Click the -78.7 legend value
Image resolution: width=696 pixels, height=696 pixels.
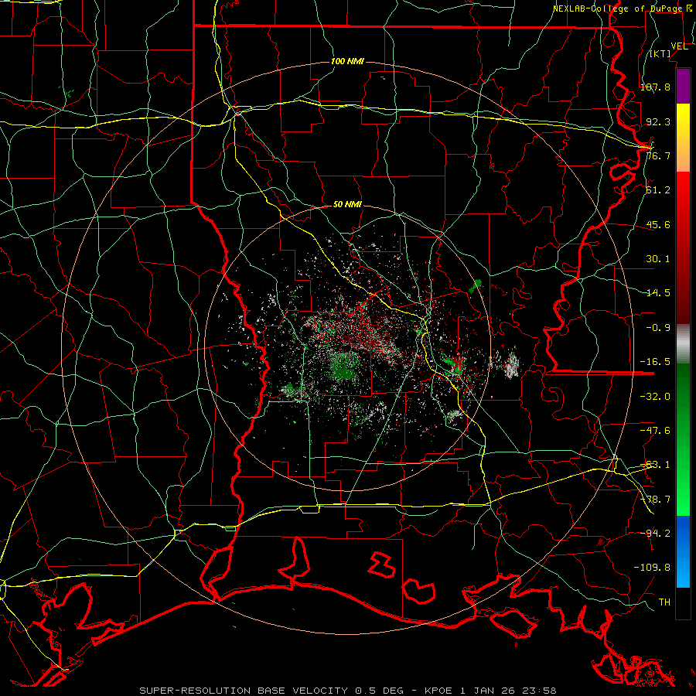point(655,500)
